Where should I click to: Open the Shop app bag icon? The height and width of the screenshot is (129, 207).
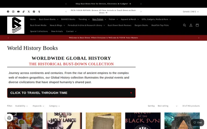pyautogui.click(x=9, y=118)
